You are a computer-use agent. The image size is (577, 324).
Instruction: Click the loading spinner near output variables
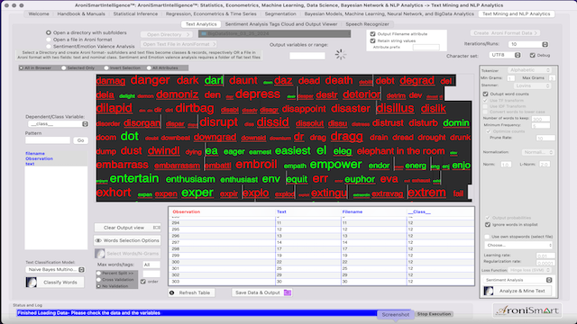coord(341,54)
